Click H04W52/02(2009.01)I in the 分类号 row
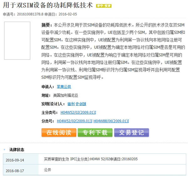Image resolution: width=188 pixels, height=176 pixels. point(75,121)
